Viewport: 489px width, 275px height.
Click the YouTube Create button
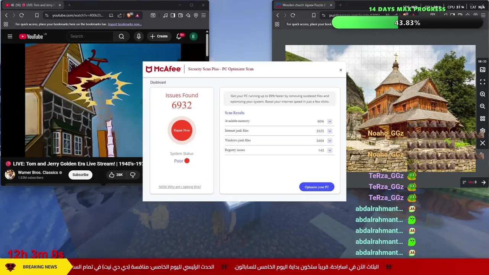point(159,36)
